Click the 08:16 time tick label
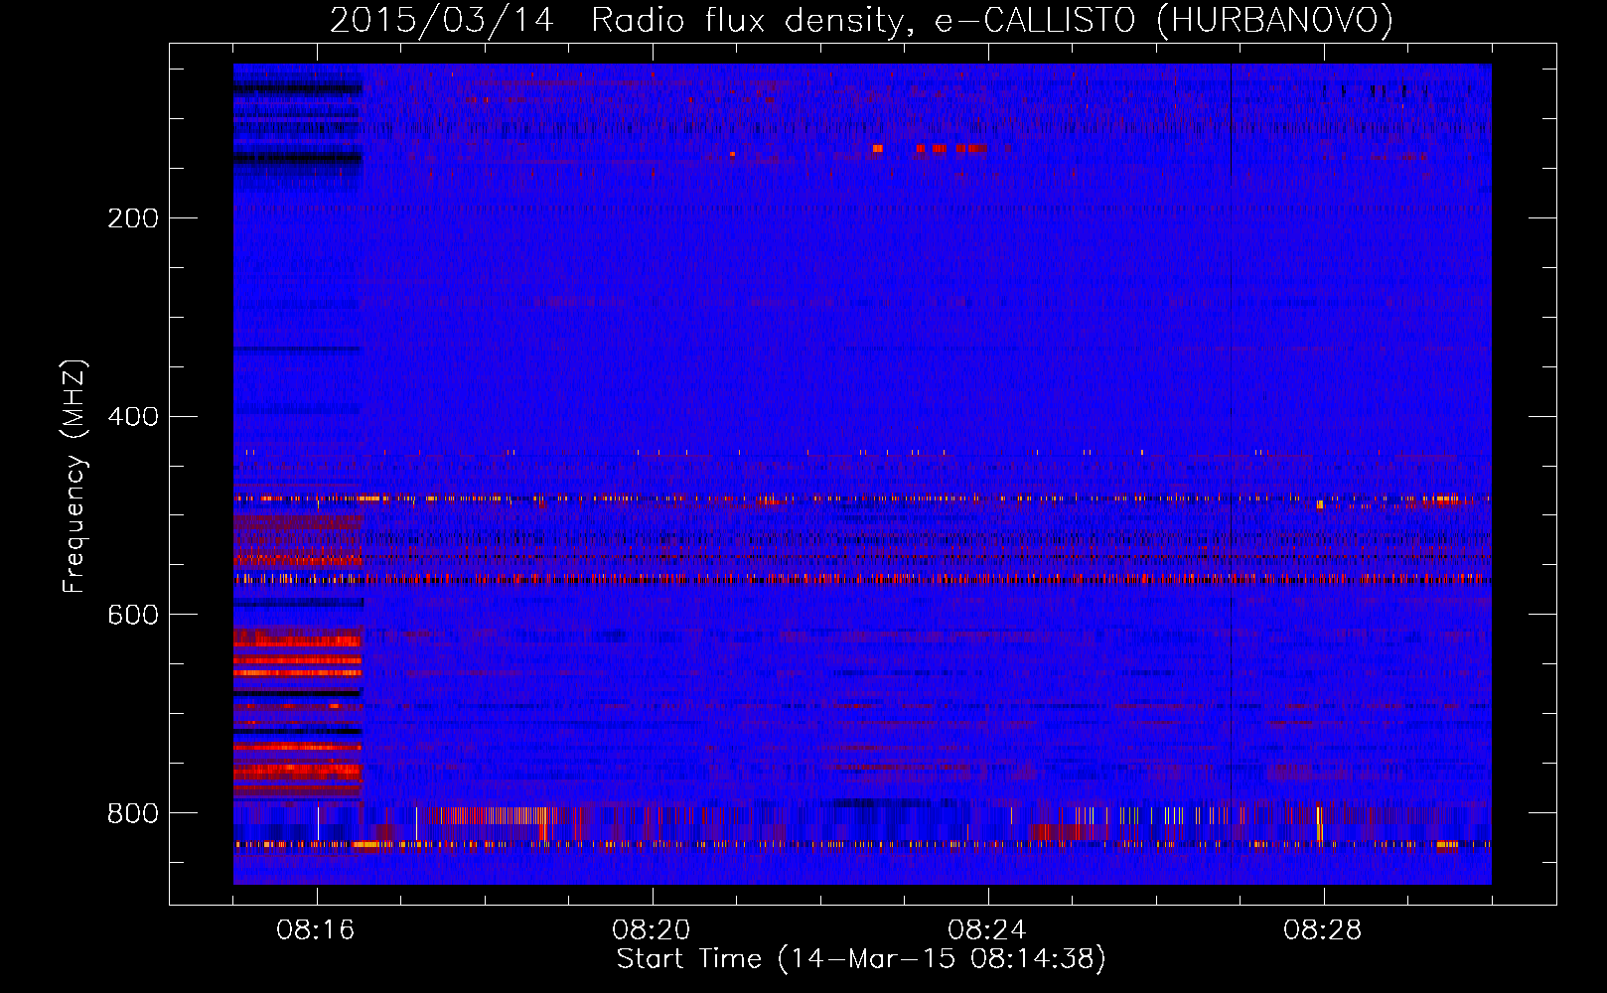1607x993 pixels. pos(316,930)
